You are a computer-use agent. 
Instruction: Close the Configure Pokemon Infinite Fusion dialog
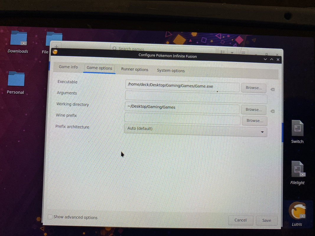click(x=278, y=59)
